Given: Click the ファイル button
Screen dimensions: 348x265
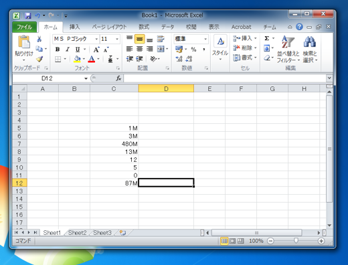Looking at the screenshot, I should [24, 27].
